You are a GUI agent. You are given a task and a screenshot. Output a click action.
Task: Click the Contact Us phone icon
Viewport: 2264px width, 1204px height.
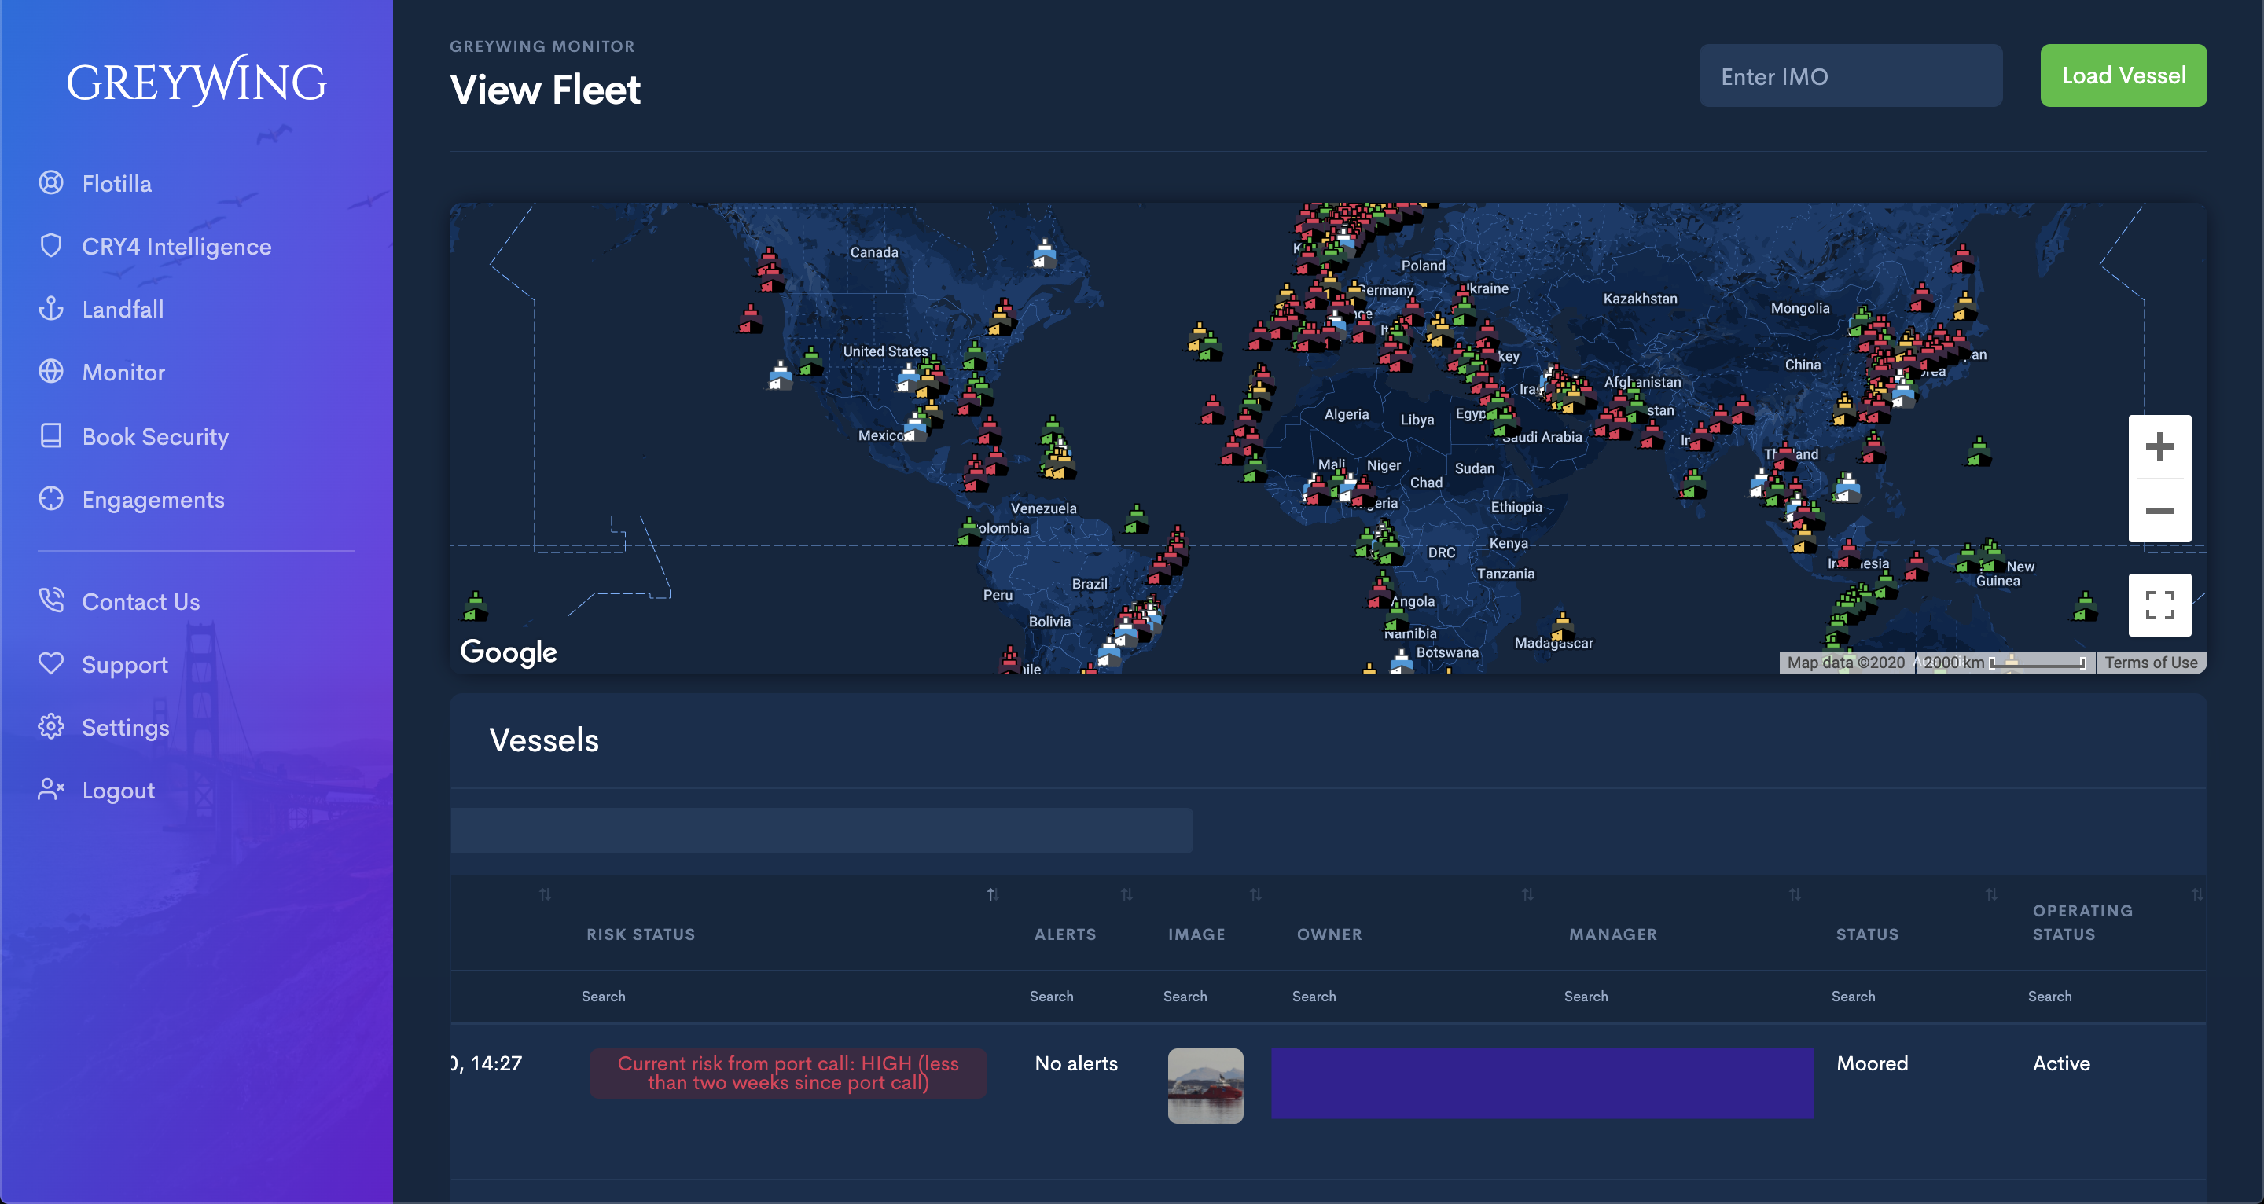click(51, 601)
